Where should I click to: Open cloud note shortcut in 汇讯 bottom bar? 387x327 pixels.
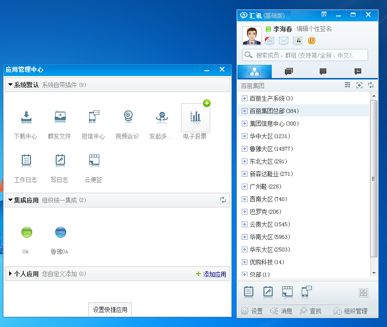[287, 292]
